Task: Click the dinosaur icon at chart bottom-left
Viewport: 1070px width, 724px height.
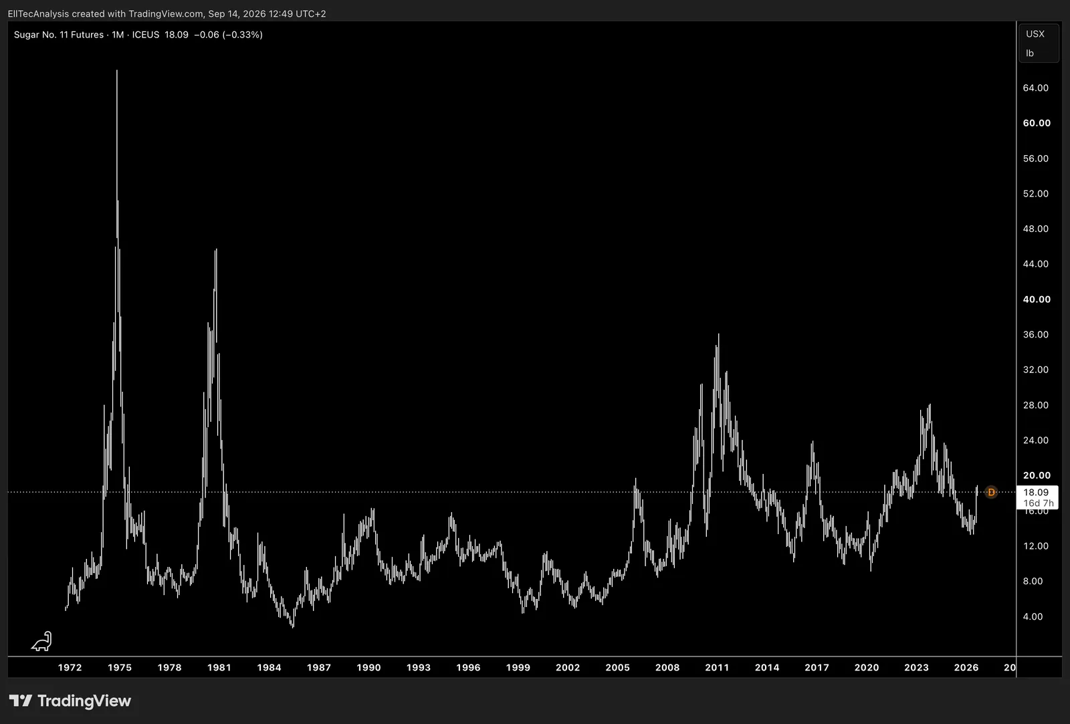Action: pyautogui.click(x=41, y=641)
